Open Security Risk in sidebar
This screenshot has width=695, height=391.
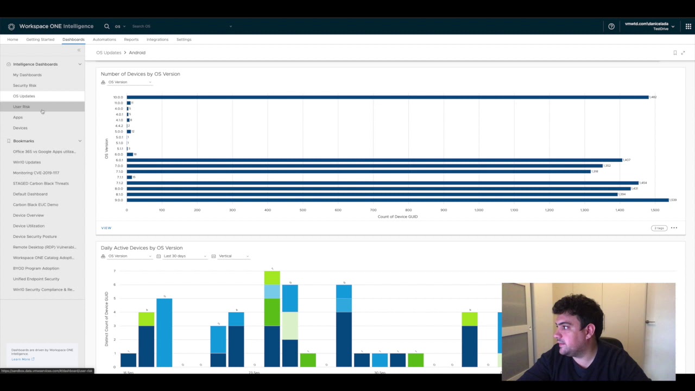(24, 85)
